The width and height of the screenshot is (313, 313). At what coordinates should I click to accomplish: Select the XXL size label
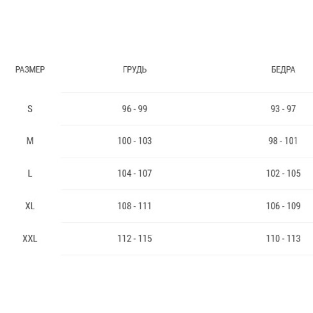(30, 238)
